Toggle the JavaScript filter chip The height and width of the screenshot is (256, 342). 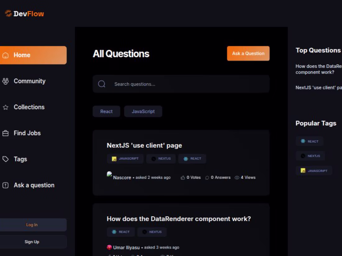tap(143, 111)
